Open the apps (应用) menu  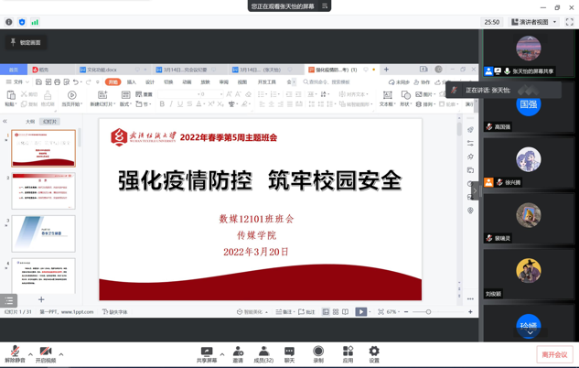point(348,352)
